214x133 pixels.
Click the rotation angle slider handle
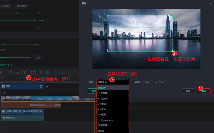(16, 13)
